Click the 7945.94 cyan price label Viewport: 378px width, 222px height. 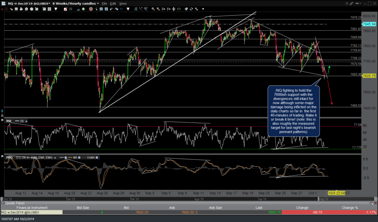(x=369, y=24)
